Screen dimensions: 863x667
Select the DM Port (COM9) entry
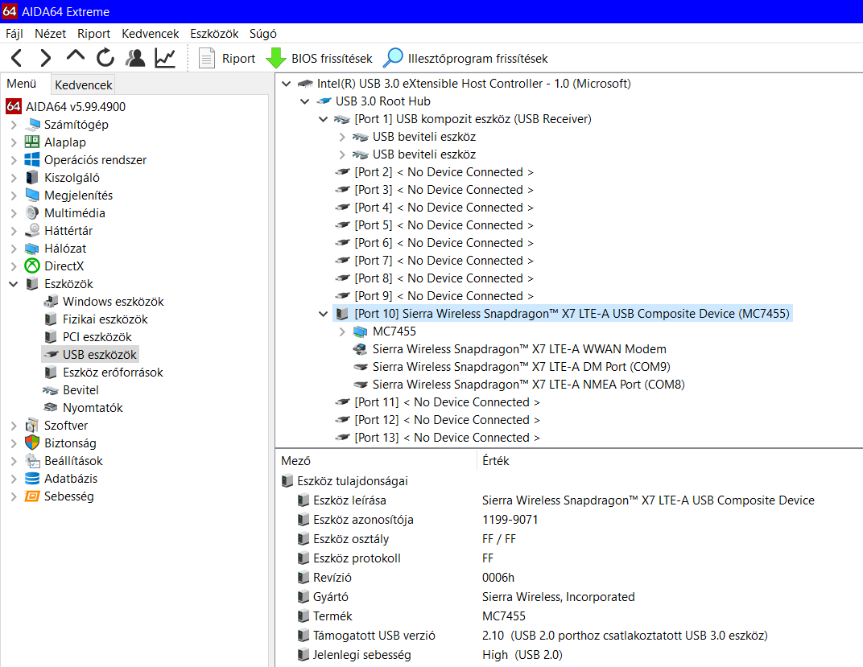(521, 367)
